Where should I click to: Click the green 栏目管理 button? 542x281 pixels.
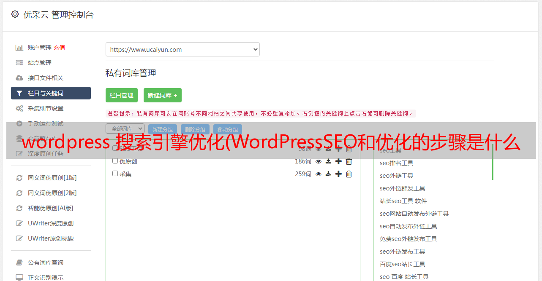pos(122,95)
